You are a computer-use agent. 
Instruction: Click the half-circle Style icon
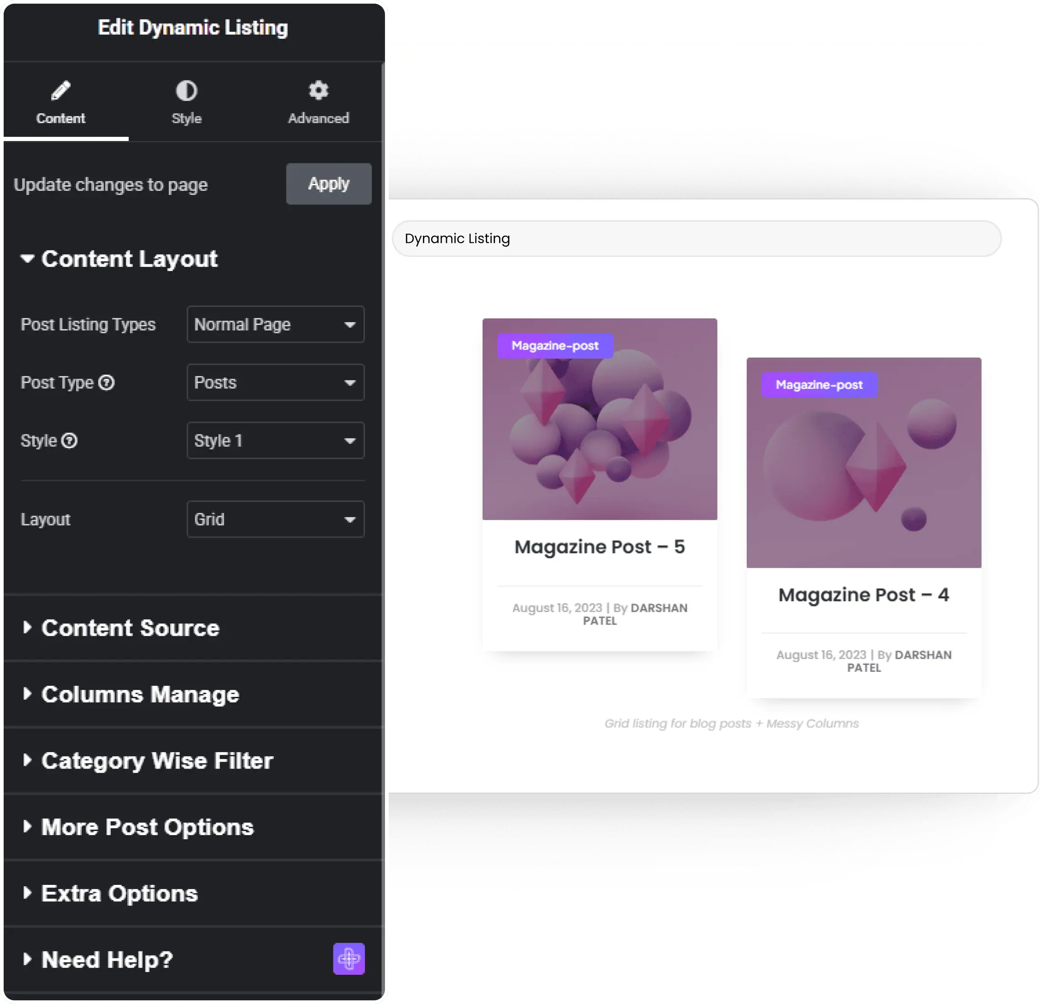[x=186, y=91]
